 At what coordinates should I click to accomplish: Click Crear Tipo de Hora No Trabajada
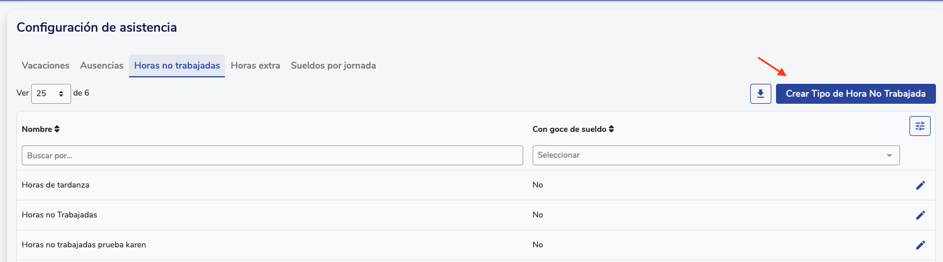click(855, 94)
